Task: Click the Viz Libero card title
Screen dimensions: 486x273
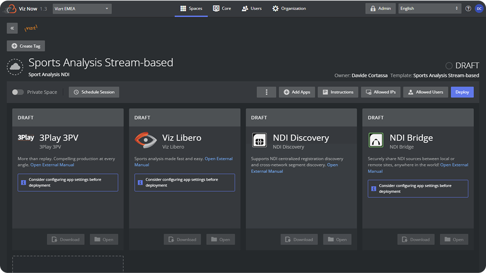Action: (x=182, y=138)
